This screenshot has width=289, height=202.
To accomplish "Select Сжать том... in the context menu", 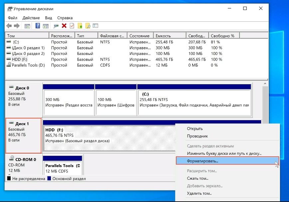I will (x=198, y=178).
